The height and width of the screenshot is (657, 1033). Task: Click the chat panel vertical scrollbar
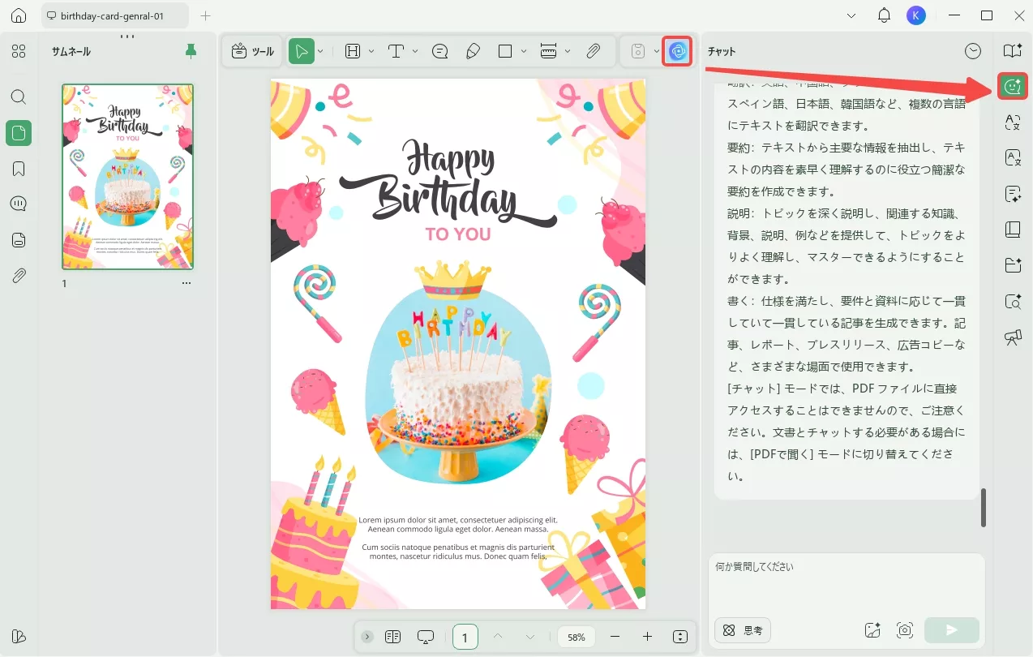(984, 508)
